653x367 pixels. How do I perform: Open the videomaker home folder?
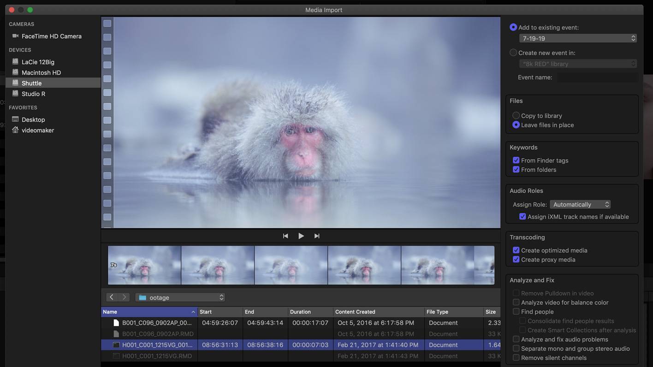click(x=37, y=130)
